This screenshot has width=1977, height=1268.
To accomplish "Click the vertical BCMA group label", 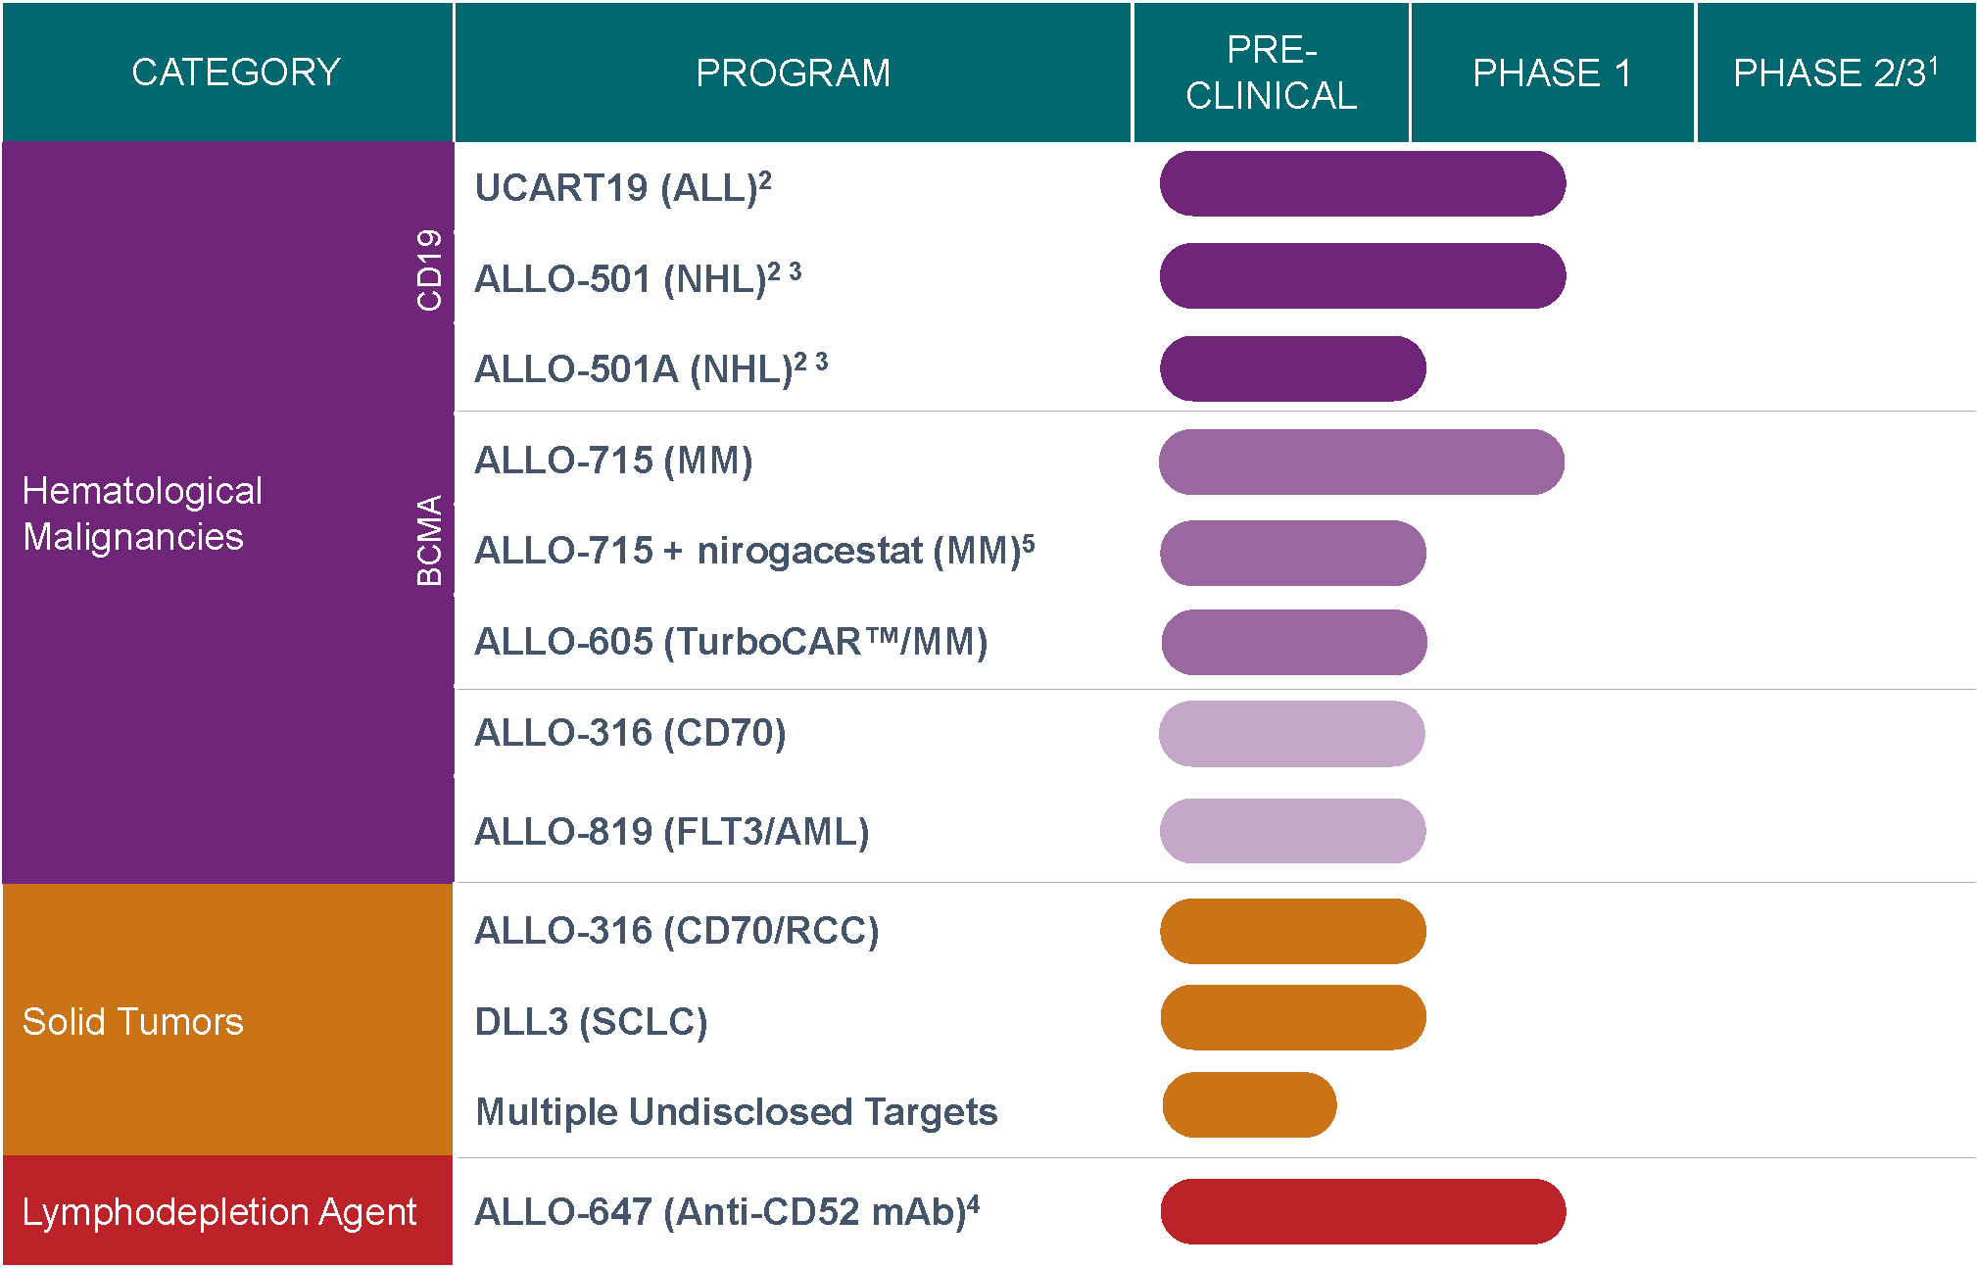I will [429, 541].
